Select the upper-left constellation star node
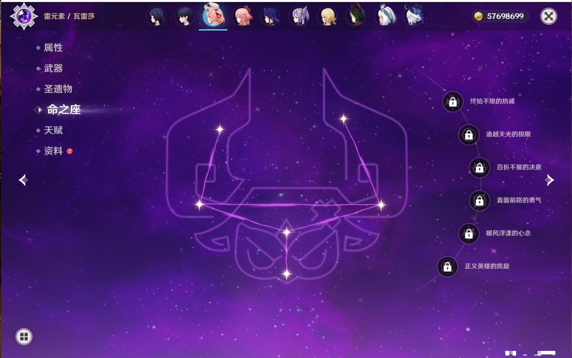The image size is (572, 358). [220, 129]
